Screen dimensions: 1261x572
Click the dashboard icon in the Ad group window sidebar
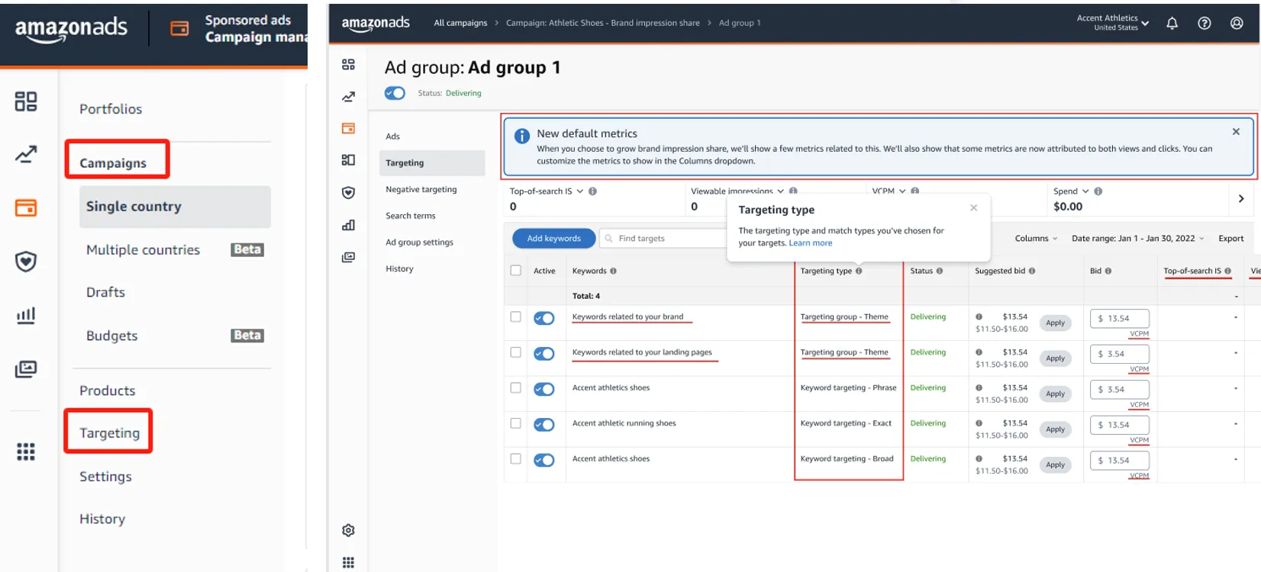click(x=348, y=65)
